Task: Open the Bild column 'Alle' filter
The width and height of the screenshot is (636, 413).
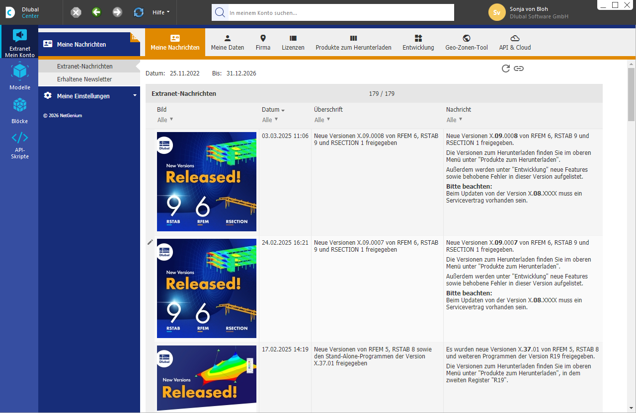Action: pos(165,120)
